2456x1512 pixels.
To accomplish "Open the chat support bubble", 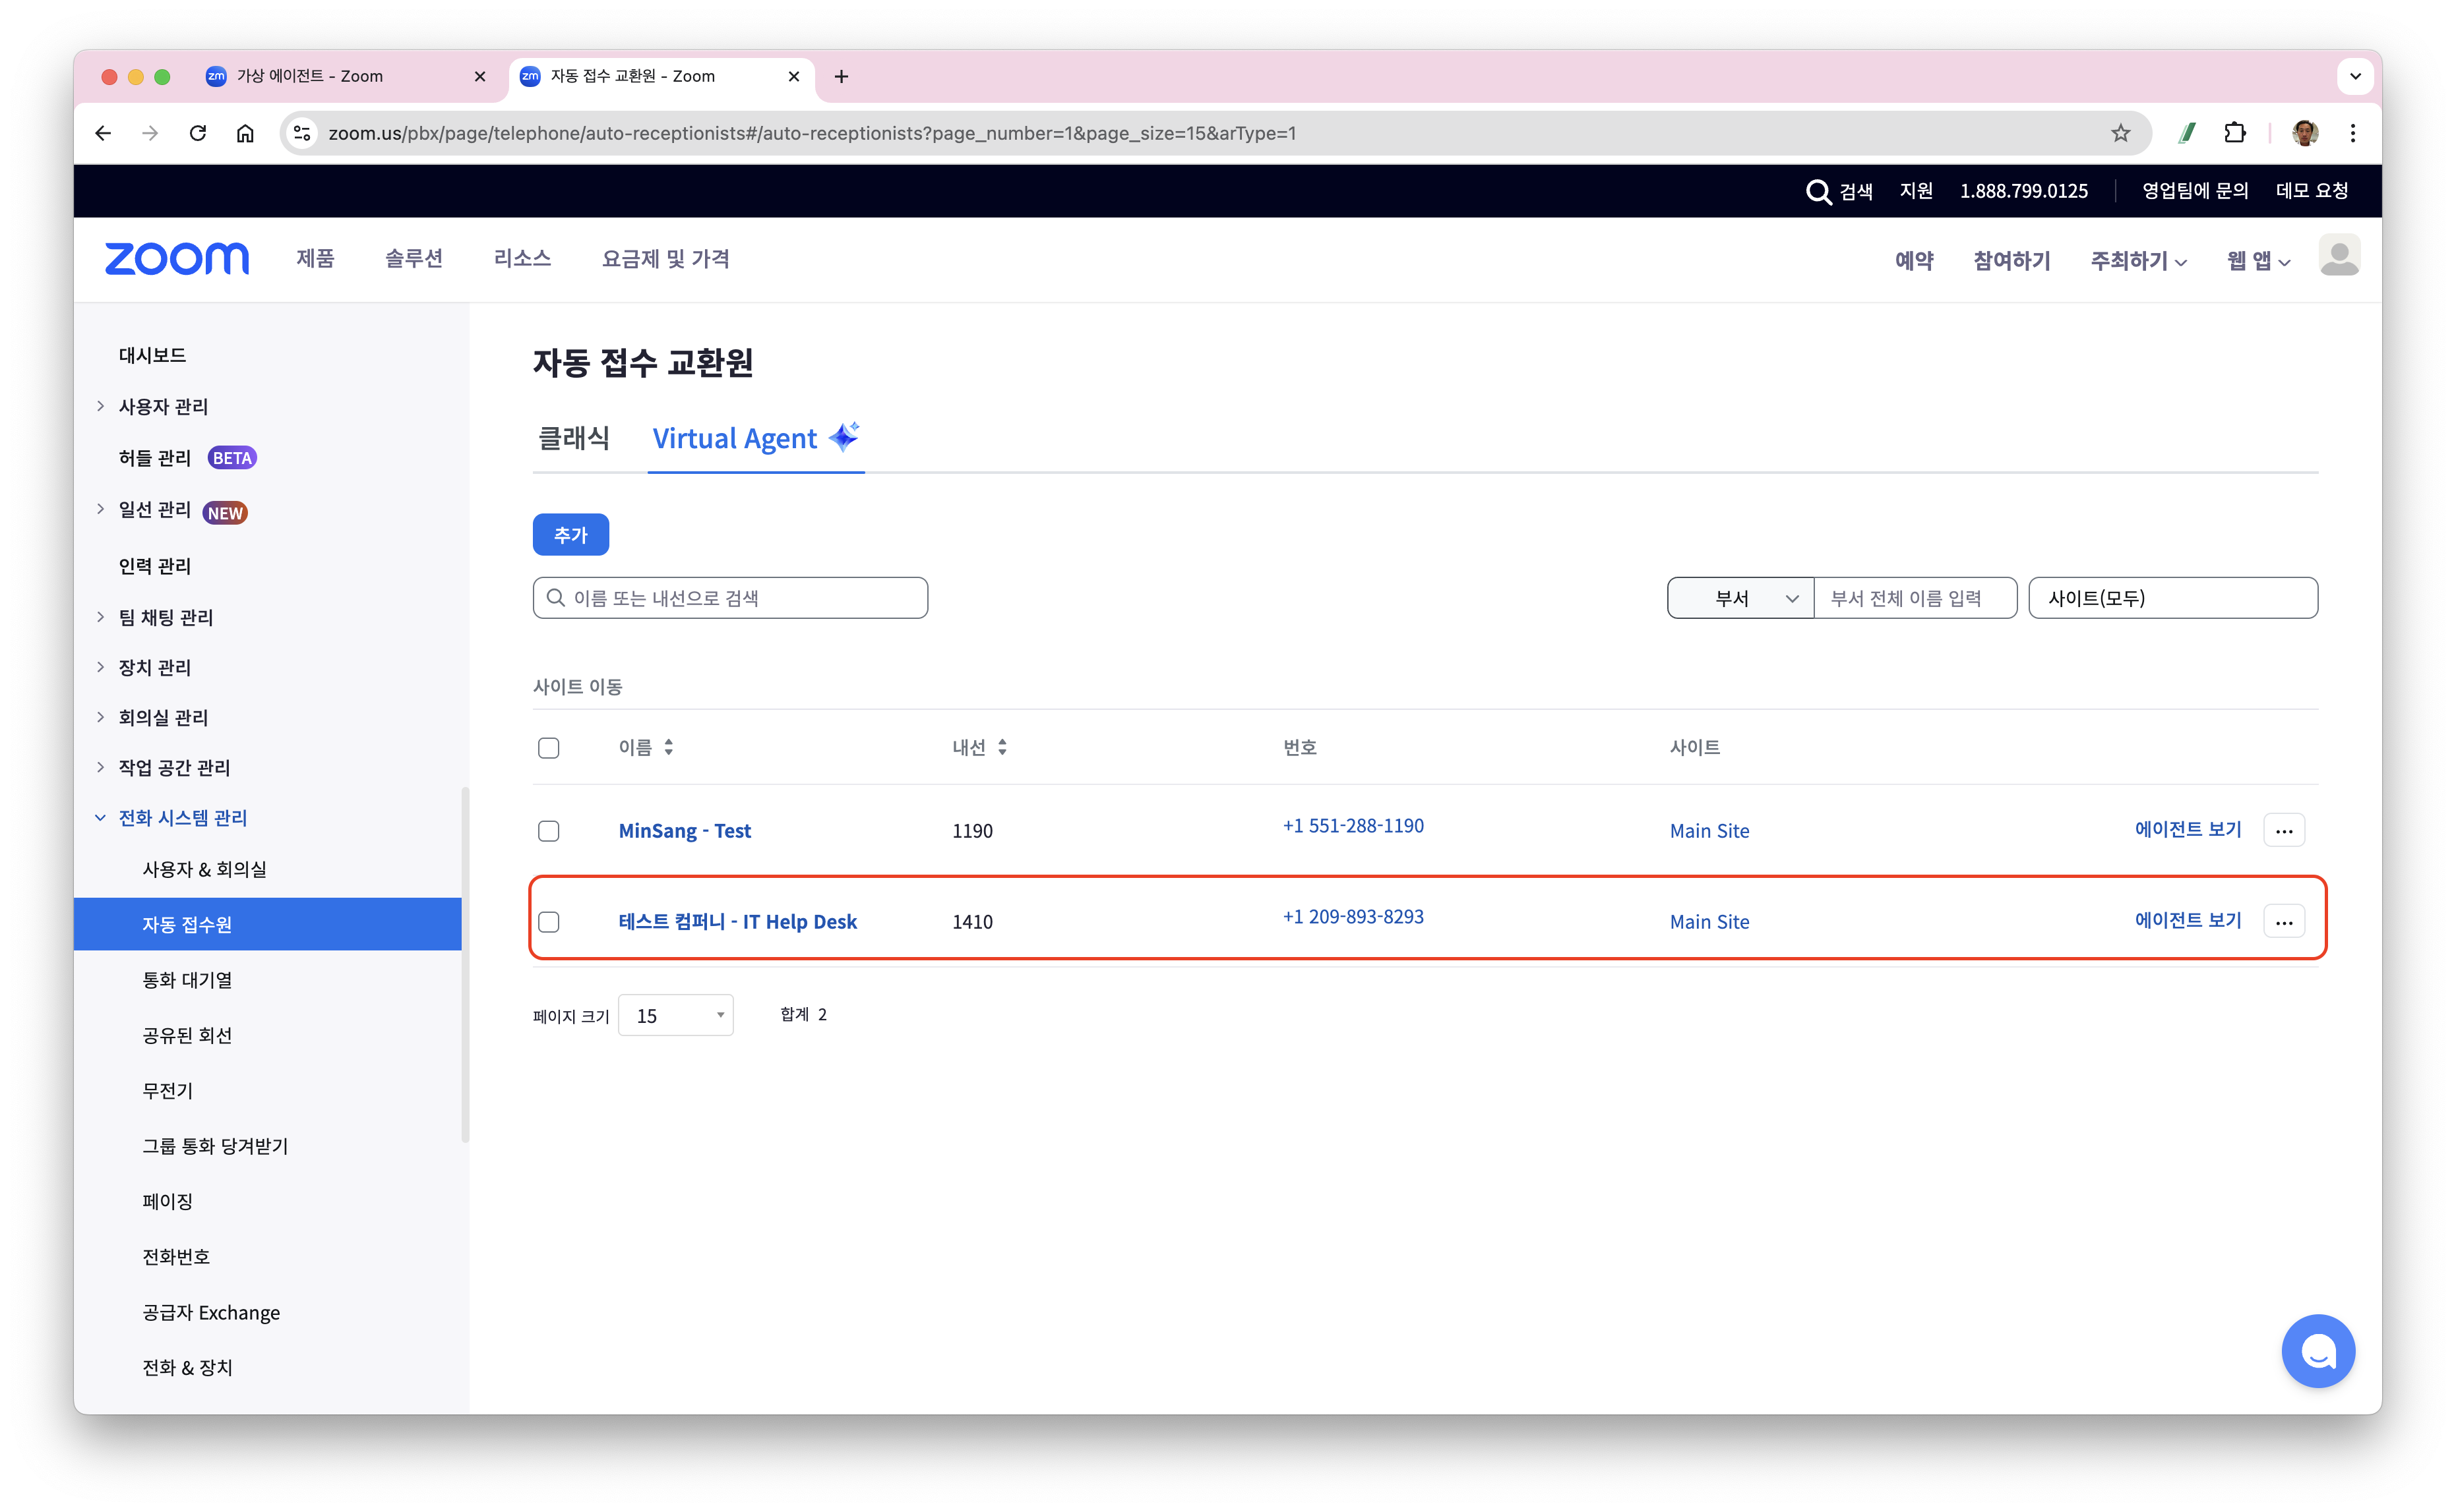I will (2317, 1350).
